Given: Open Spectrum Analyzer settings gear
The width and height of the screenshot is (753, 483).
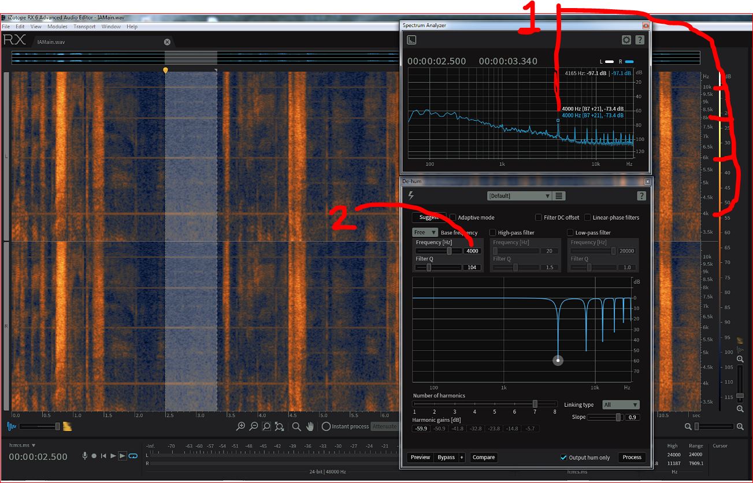Looking at the screenshot, I should [x=626, y=40].
